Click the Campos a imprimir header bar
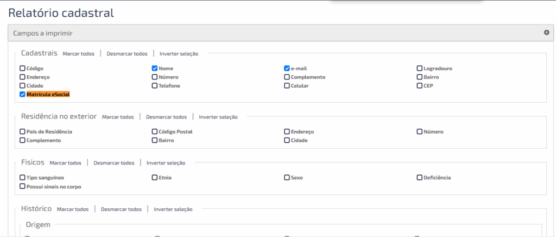 click(271, 33)
